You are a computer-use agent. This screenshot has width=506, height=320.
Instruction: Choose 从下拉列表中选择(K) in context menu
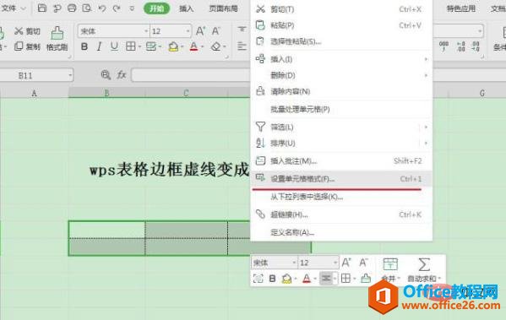(341, 197)
